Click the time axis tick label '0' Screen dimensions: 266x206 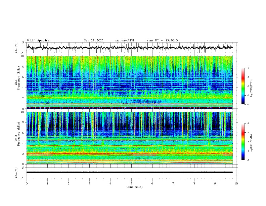pos(27,183)
